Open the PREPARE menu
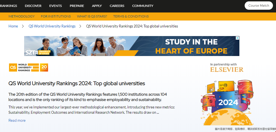Viewport: 276px width, 132px height. 77,6
